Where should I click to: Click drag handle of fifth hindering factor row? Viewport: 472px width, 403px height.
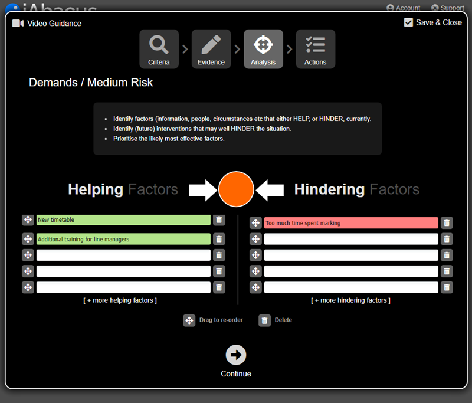[x=255, y=287]
